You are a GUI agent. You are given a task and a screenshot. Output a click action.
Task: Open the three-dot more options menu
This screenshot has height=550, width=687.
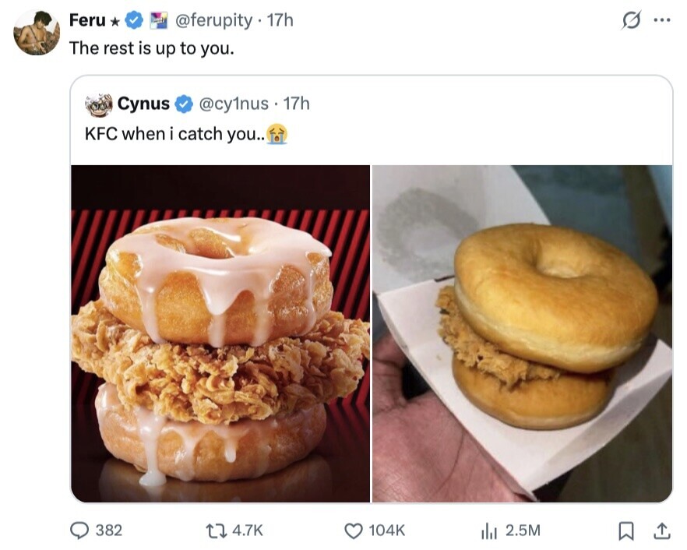tap(661, 20)
